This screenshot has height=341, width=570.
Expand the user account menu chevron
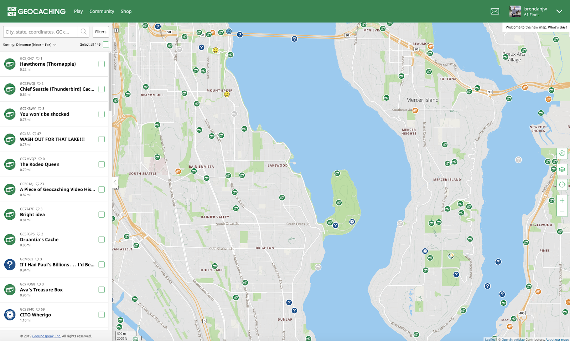tap(559, 11)
